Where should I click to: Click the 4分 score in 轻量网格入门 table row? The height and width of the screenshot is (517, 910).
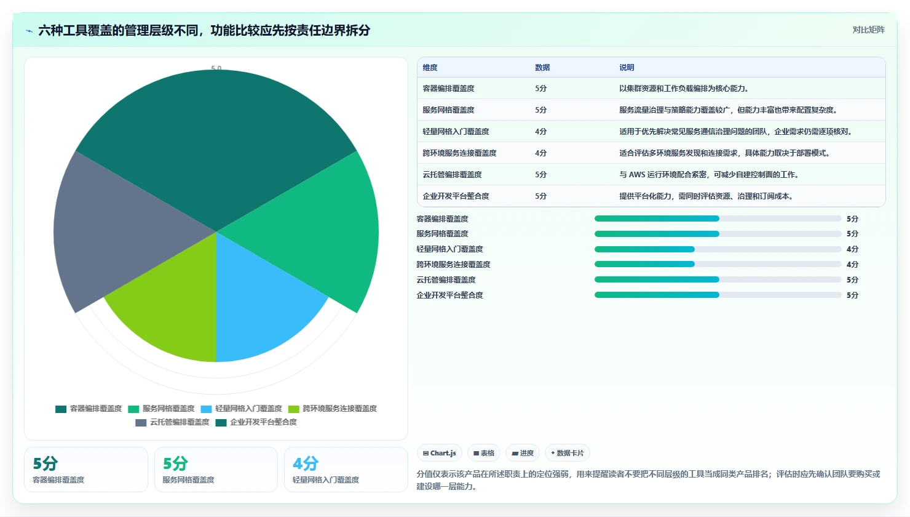[x=540, y=132]
